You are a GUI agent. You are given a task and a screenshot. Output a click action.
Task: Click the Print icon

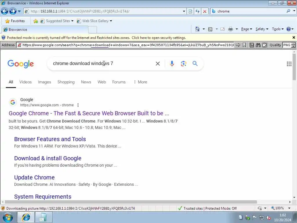[231, 29]
